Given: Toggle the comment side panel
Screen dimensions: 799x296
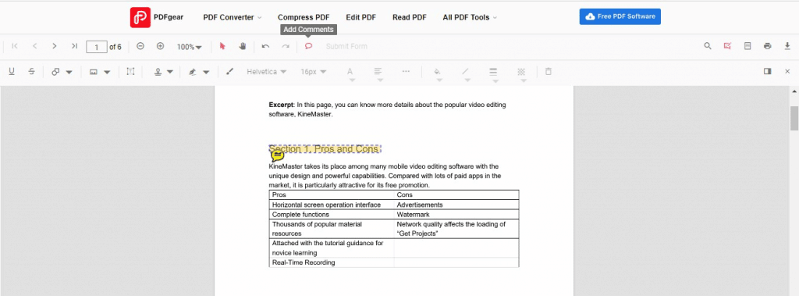Looking at the screenshot, I should (768, 71).
